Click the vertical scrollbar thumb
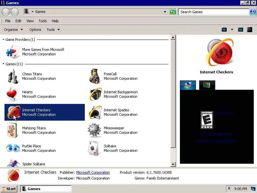Viewport: 257px width, 193px height. pos(173,94)
